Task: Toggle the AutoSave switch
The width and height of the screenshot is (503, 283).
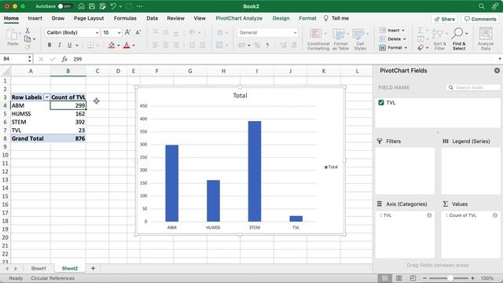Action: [64, 6]
